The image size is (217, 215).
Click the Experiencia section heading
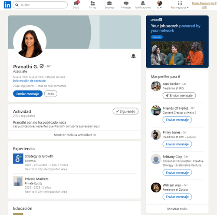(x=24, y=149)
